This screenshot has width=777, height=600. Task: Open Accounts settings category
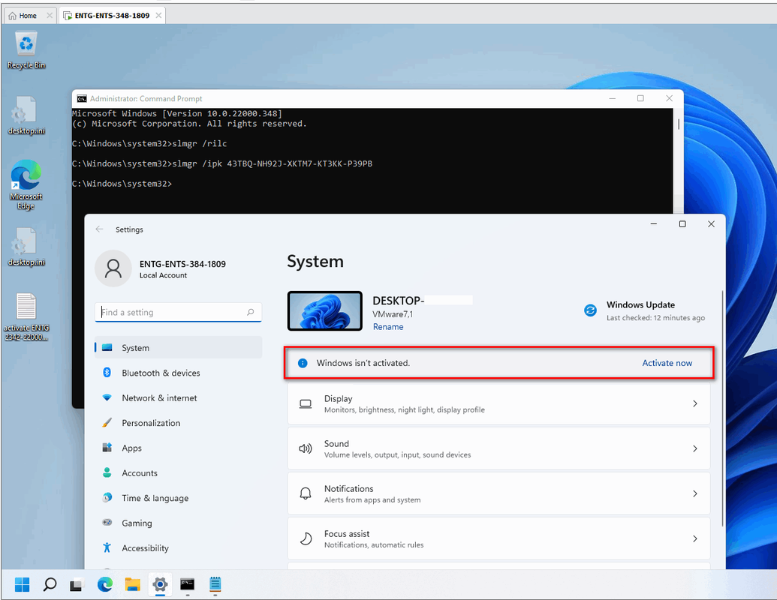point(179,472)
